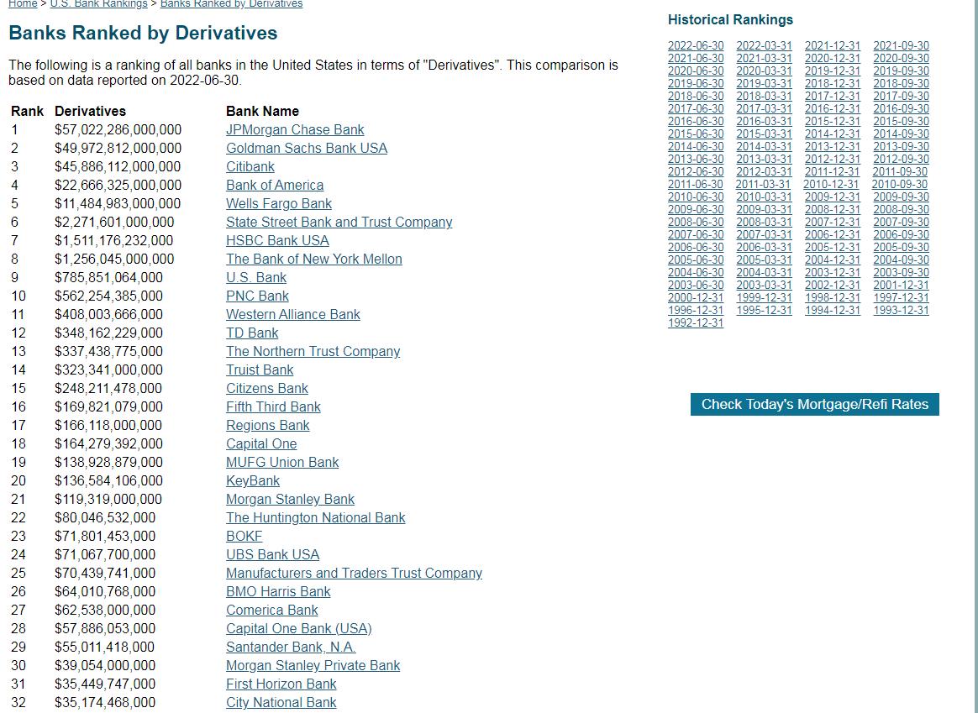Screen dimensions: 978x713
Task: View 2009-03-31 historical ranking
Action: pos(764,209)
